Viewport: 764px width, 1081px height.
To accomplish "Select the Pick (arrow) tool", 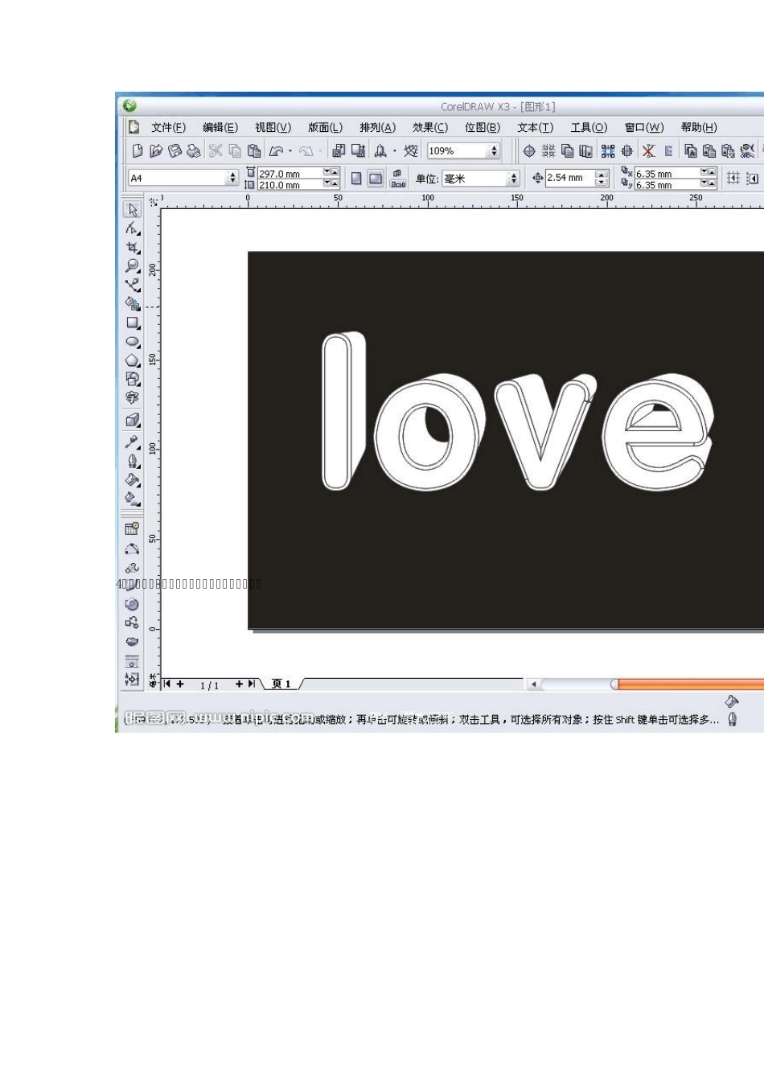I will (133, 209).
